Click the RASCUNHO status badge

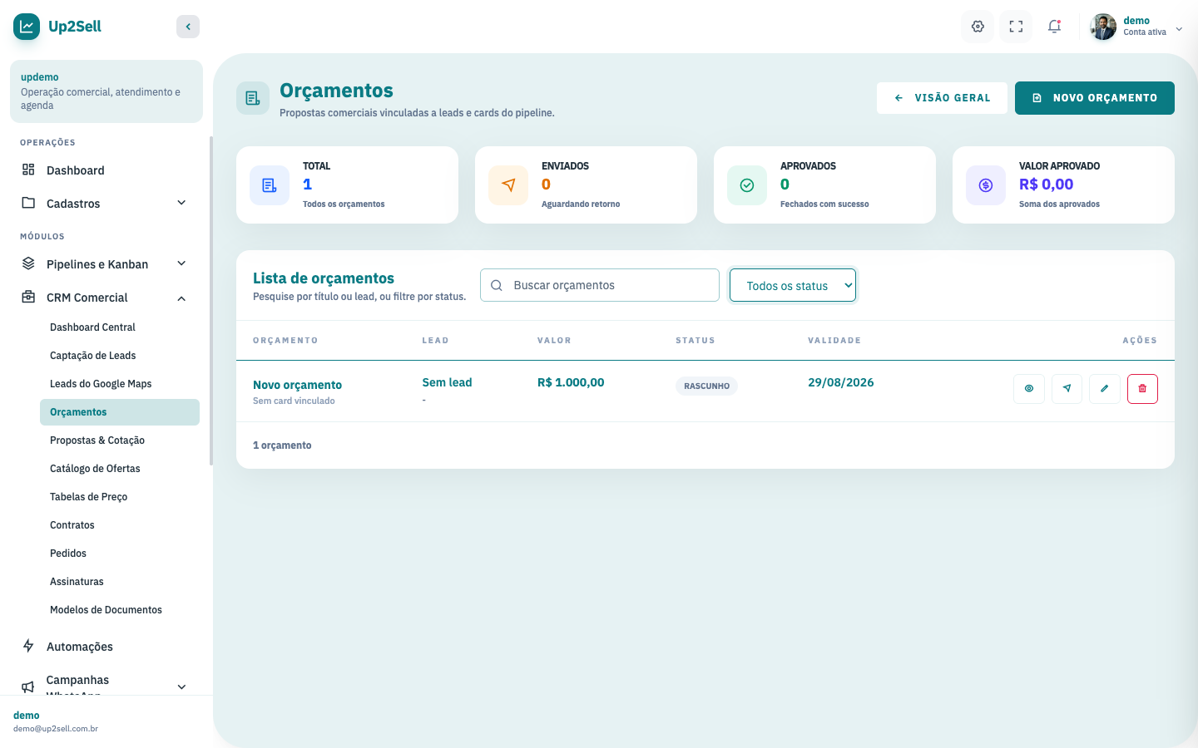click(x=706, y=386)
